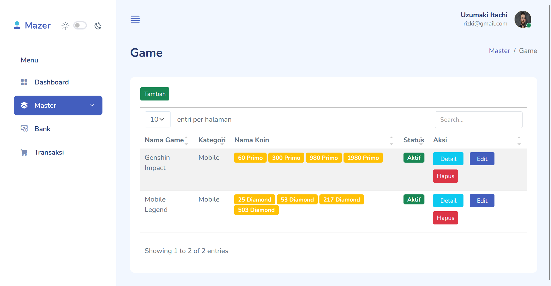This screenshot has width=551, height=286.
Task: Click inside the Search field
Action: [478, 120]
